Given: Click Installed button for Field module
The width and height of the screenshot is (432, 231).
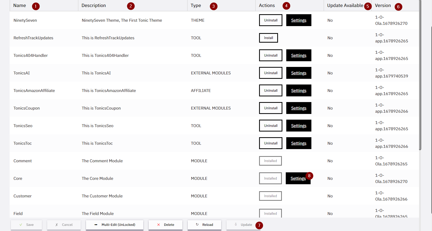Looking at the screenshot, I should (x=270, y=213).
